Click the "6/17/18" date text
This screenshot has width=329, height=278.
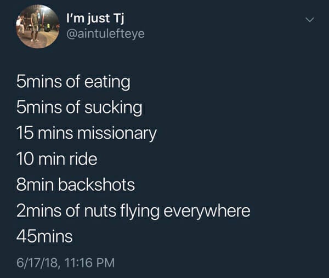(38, 263)
